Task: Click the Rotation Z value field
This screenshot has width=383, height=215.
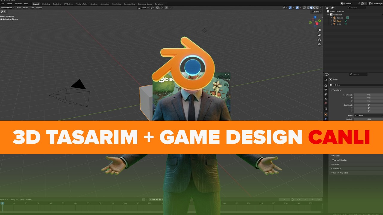Action: (x=369, y=111)
